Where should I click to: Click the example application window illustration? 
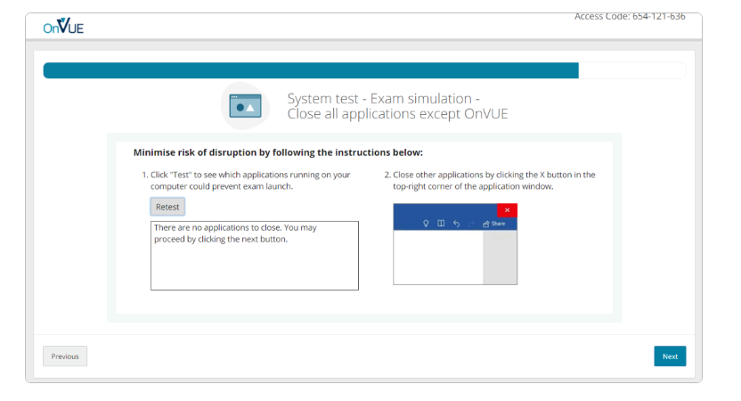tap(455, 244)
